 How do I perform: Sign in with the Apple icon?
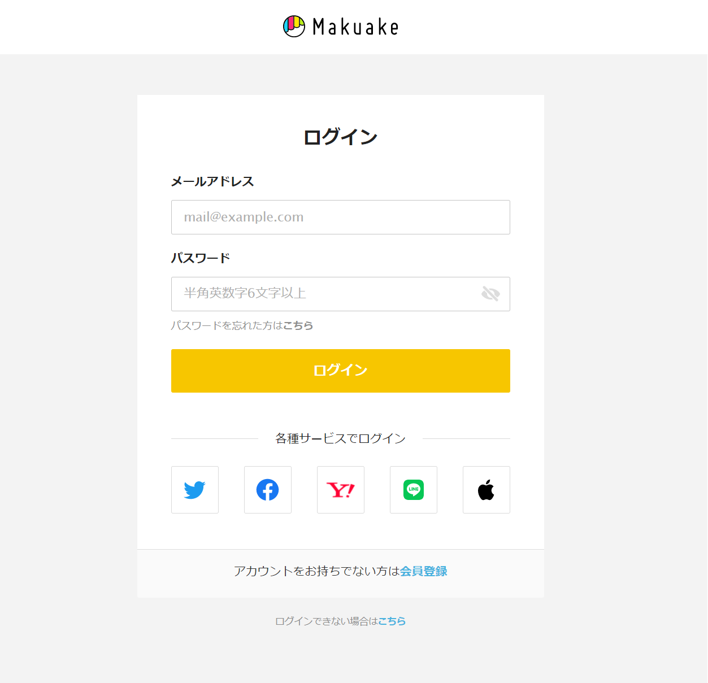pos(487,490)
